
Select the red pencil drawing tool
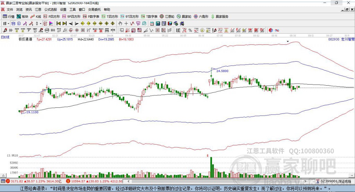pos(5,30)
